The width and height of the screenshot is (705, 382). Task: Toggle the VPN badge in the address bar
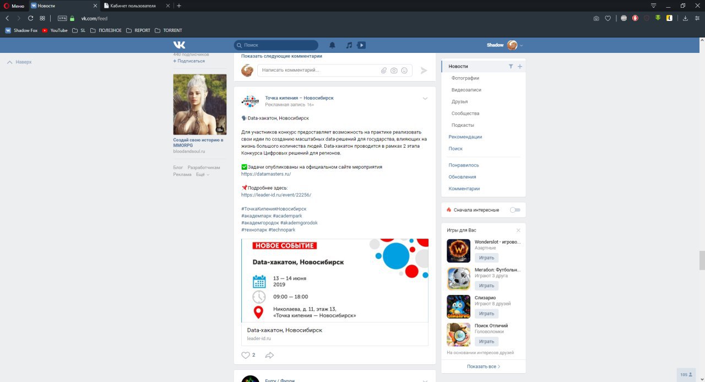pyautogui.click(x=62, y=18)
